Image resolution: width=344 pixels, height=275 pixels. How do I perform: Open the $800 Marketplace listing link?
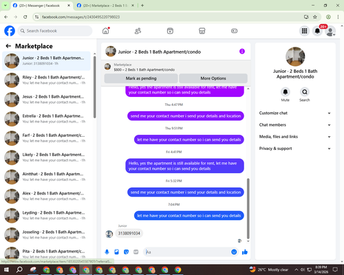144,69
